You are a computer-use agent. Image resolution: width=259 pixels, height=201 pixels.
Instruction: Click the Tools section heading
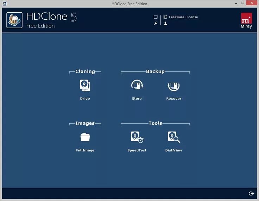coord(155,123)
